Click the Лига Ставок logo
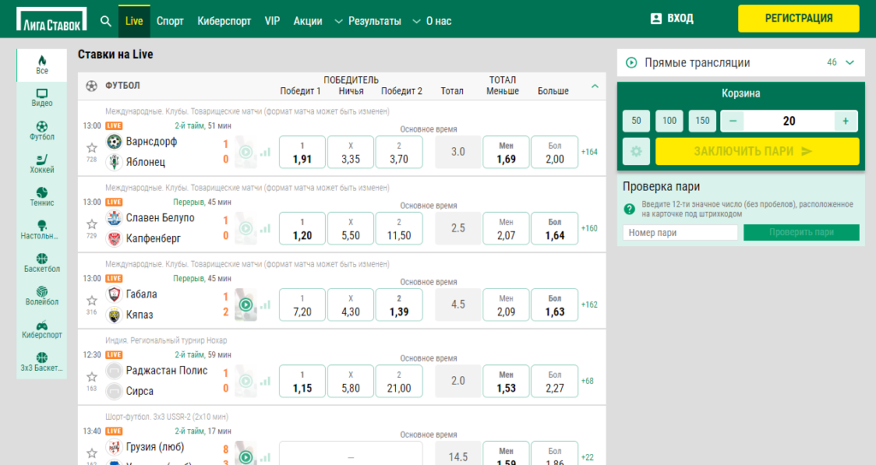Image resolution: width=876 pixels, height=465 pixels. 51,19
